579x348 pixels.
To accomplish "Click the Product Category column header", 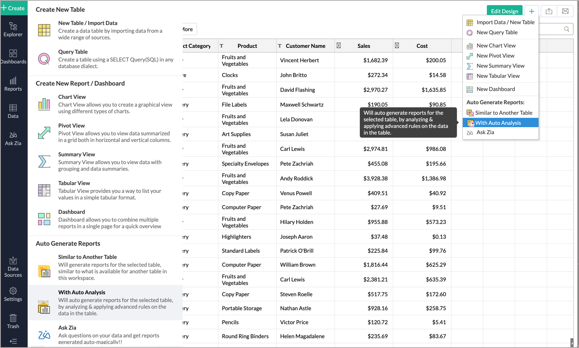I will (200, 46).
